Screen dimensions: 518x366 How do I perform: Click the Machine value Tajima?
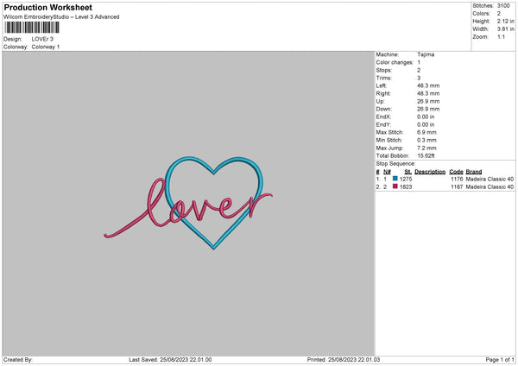click(426, 54)
